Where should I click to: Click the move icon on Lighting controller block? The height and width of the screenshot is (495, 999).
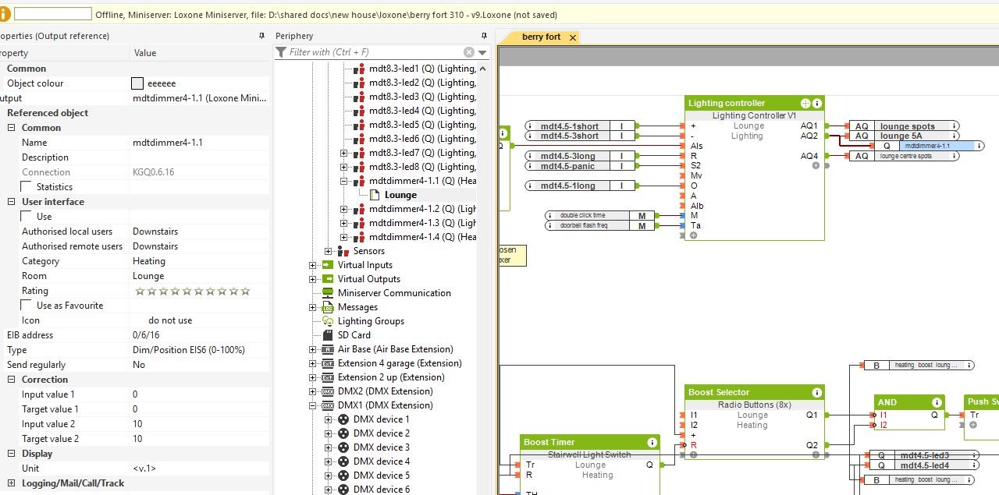click(x=805, y=103)
